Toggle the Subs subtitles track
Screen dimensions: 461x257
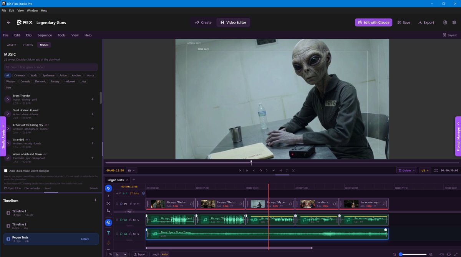point(135,193)
